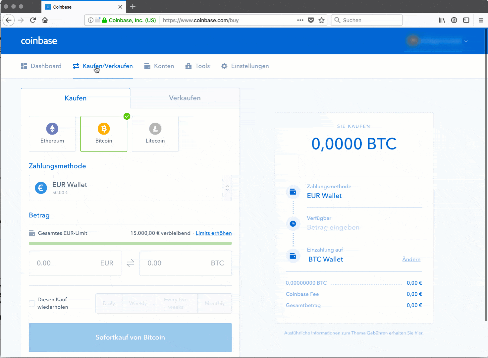Image resolution: width=488 pixels, height=358 pixels.
Task: Follow the hier link about Gebühren
Action: (418, 333)
